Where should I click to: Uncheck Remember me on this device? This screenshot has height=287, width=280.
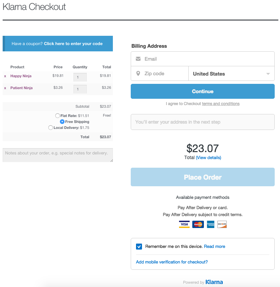coord(139,247)
